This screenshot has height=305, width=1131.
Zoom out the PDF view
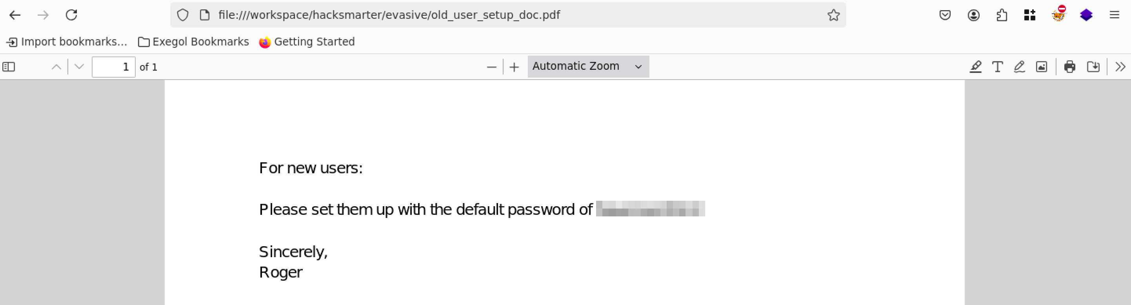[491, 67]
